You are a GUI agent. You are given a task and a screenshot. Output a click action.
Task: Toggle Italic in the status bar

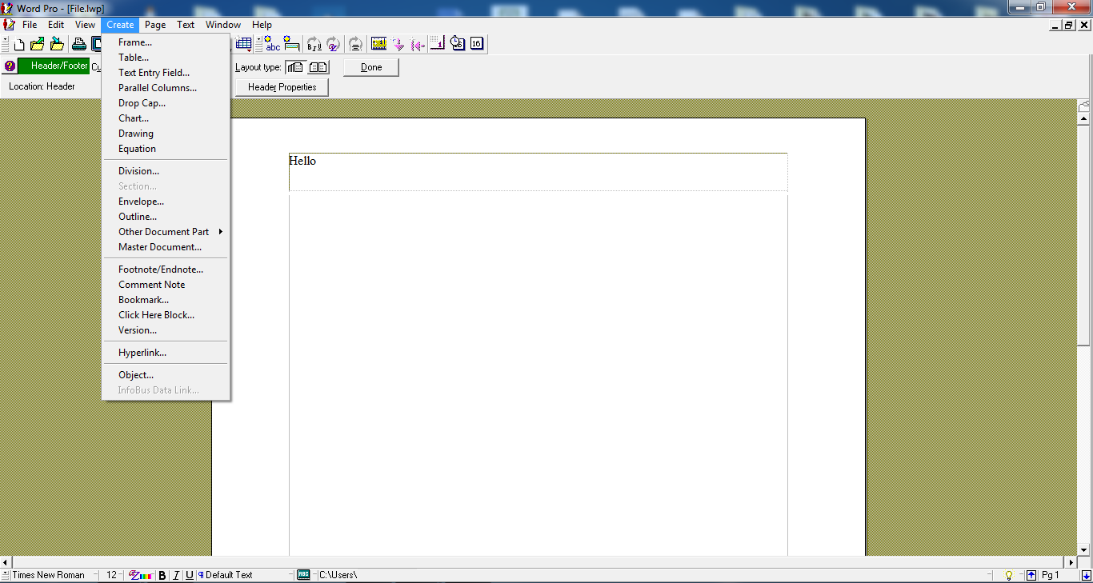click(x=176, y=575)
